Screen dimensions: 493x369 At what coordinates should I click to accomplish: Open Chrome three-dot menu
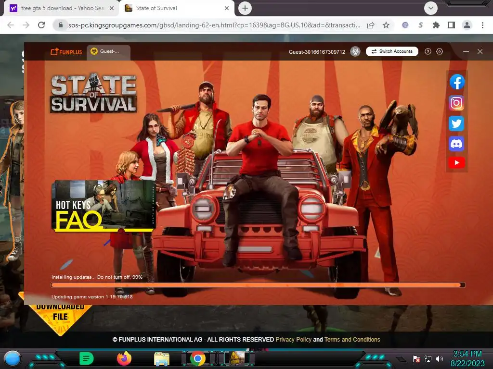coord(482,25)
